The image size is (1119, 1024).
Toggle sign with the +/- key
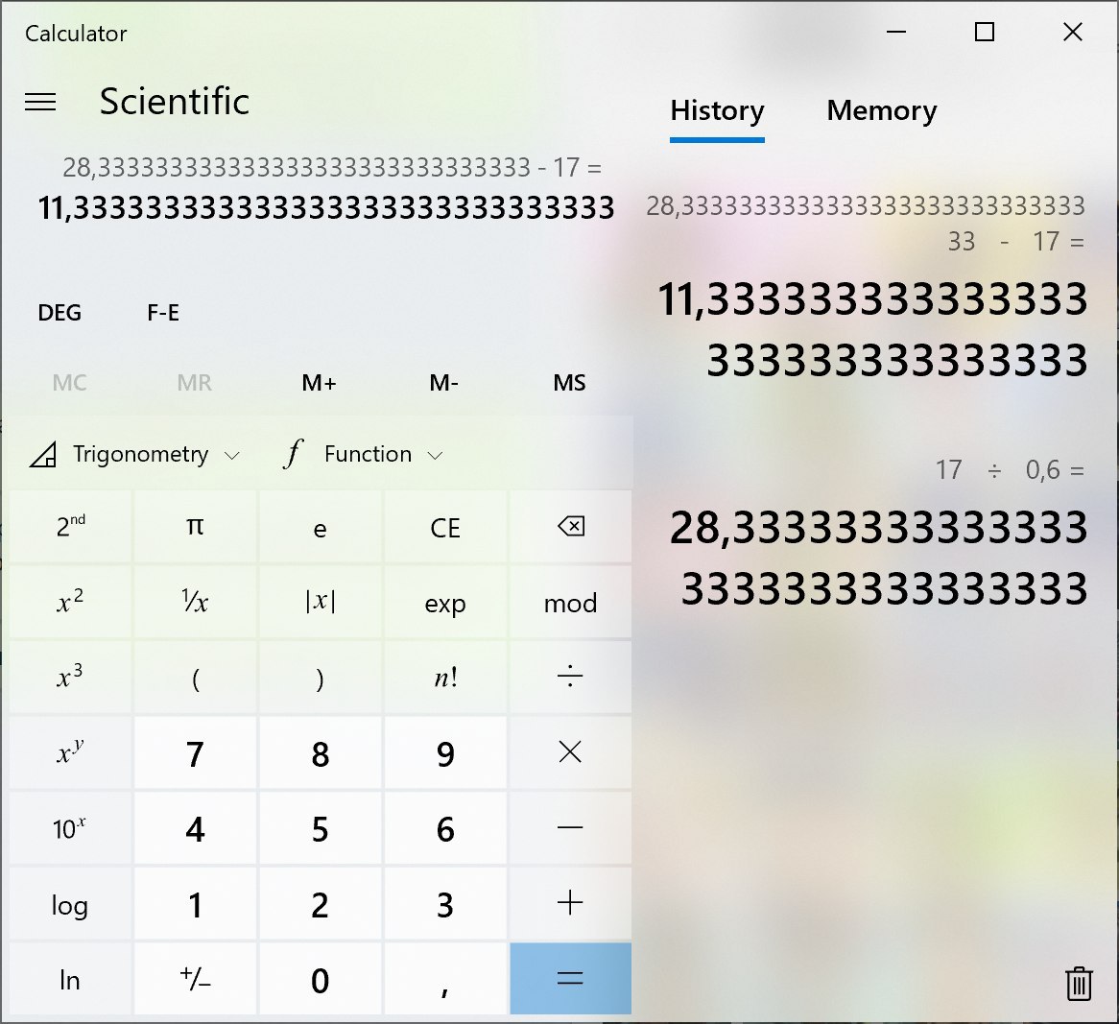tap(195, 978)
